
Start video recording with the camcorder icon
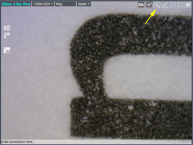(x=7, y=35)
